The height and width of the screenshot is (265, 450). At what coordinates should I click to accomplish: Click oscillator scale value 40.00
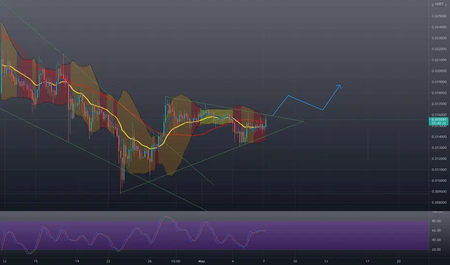click(x=436, y=240)
